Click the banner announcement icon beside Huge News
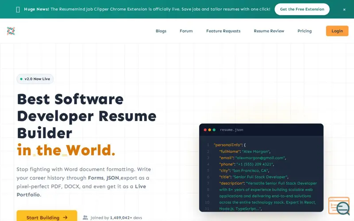This screenshot has width=354, height=221. pyautogui.click(x=18, y=9)
